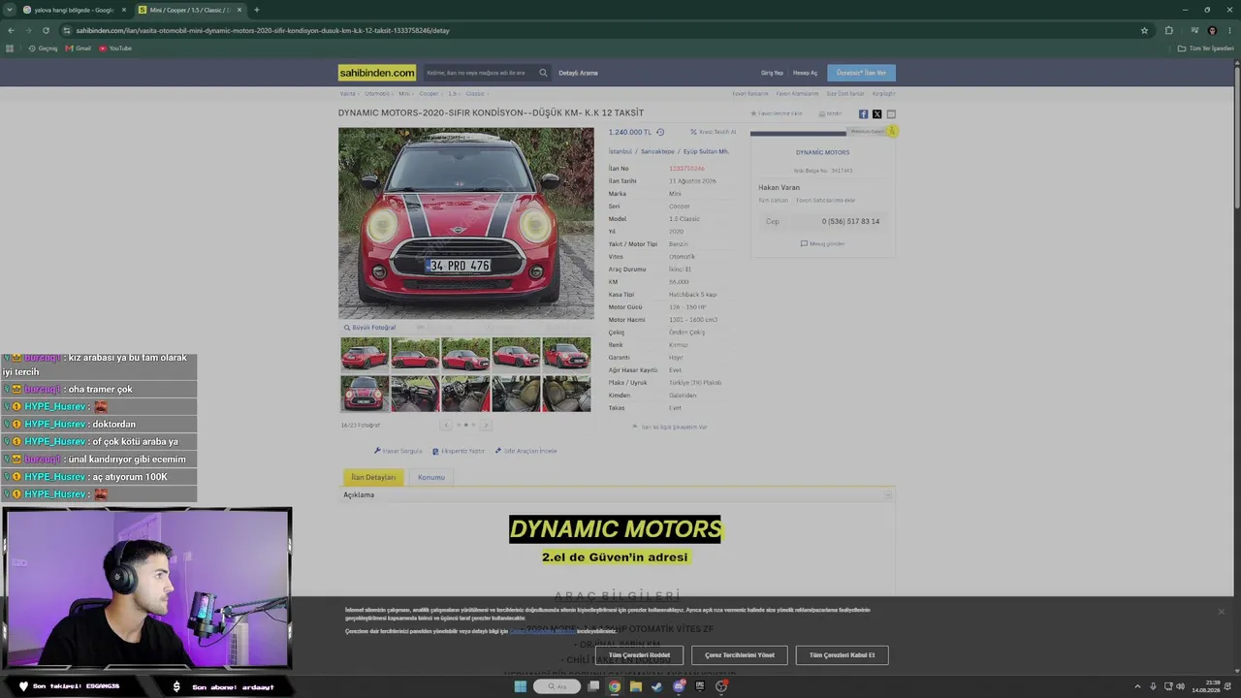Click the main red Mini Cooper photo
This screenshot has height=698, width=1241.
466,223
